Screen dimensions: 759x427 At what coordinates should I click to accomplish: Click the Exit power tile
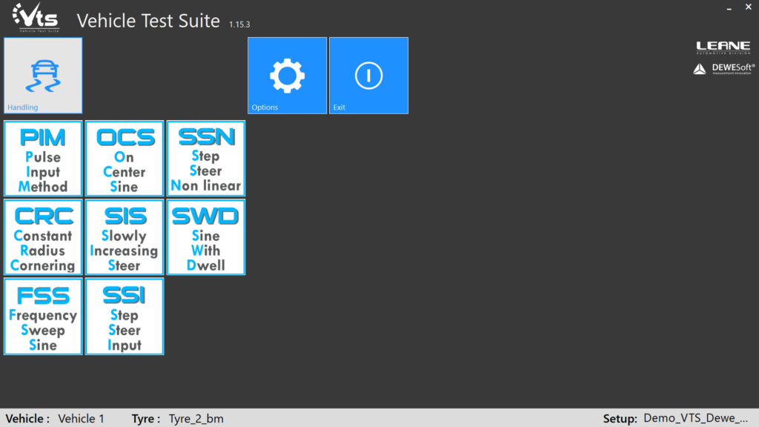pyautogui.click(x=368, y=76)
